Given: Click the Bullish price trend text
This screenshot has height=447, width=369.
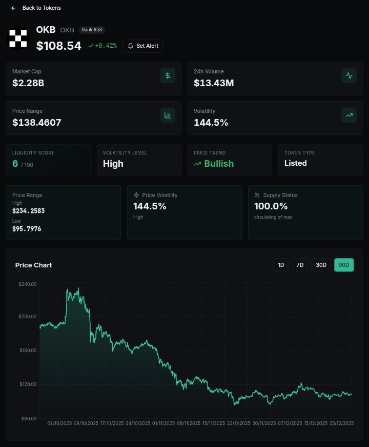Looking at the screenshot, I should click(219, 164).
